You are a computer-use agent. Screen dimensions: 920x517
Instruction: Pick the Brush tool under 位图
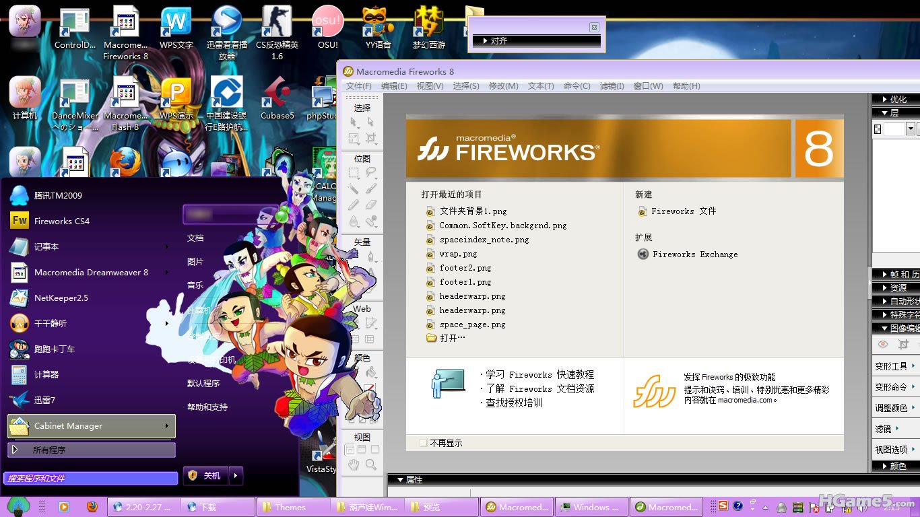[x=370, y=189]
